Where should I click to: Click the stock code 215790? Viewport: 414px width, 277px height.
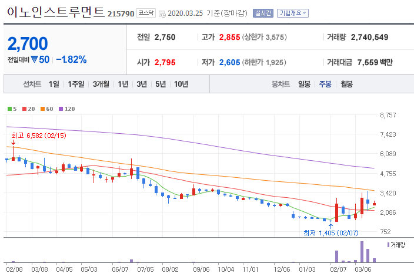(x=121, y=13)
